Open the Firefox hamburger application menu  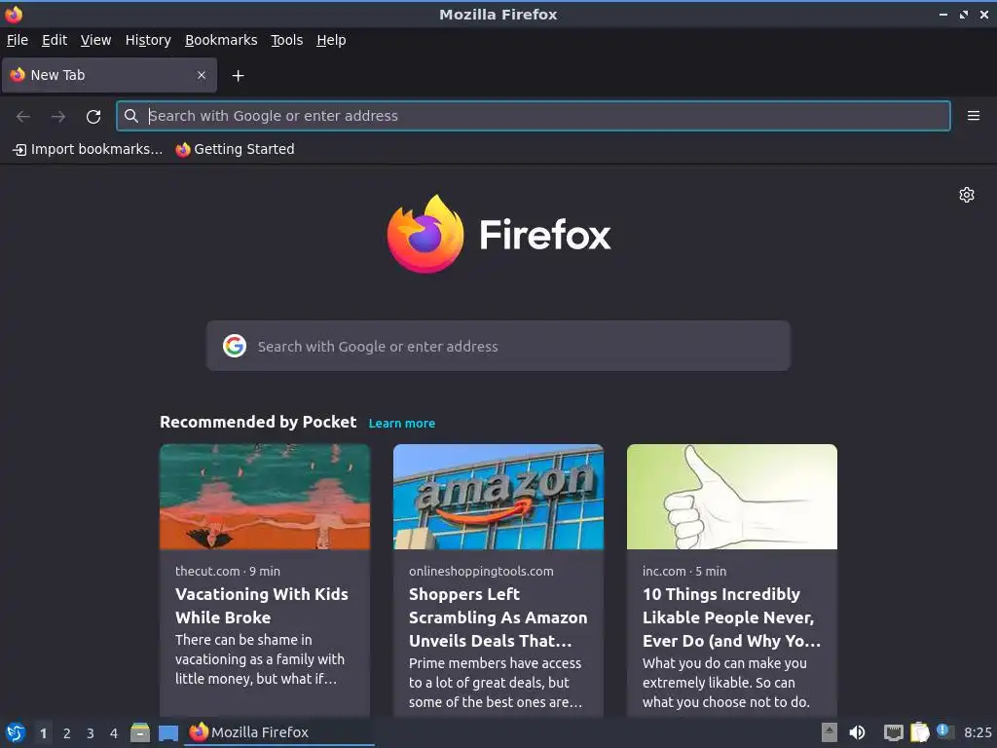click(x=973, y=116)
